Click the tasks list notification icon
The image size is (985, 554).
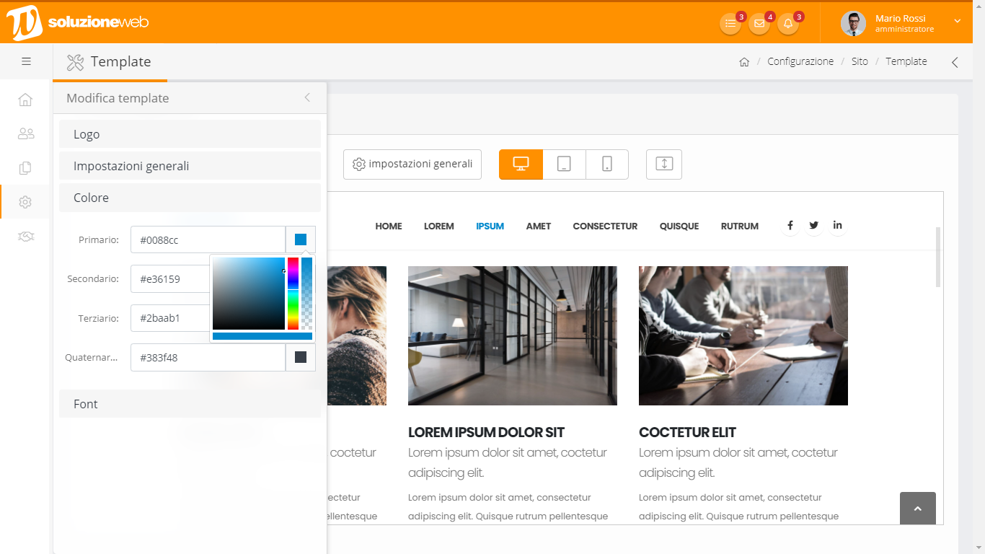pos(730,23)
